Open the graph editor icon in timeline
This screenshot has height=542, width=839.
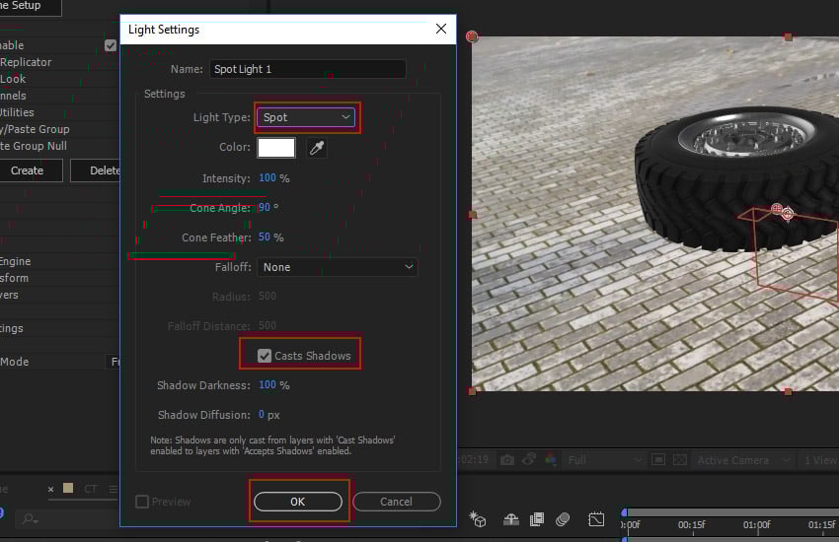pyautogui.click(x=596, y=519)
